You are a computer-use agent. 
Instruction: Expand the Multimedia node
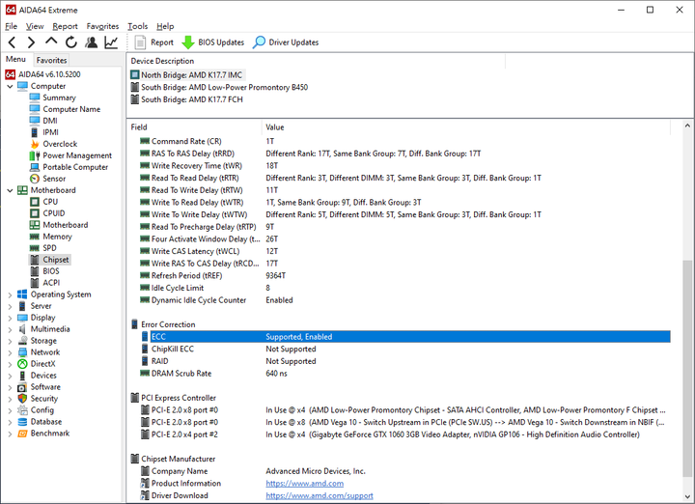tap(10, 329)
